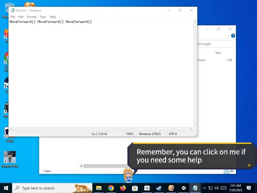The height and width of the screenshot is (193, 257).
Task: Open the image app icon beside the Store icon
Action: pyautogui.click(x=147, y=188)
